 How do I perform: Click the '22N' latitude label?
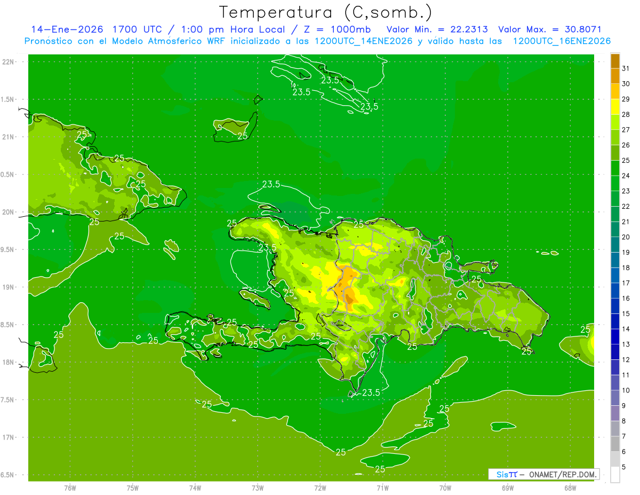[x=7, y=62]
